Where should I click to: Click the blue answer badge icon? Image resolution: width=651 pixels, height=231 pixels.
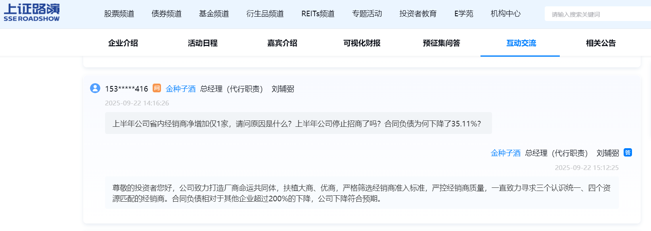click(628, 153)
